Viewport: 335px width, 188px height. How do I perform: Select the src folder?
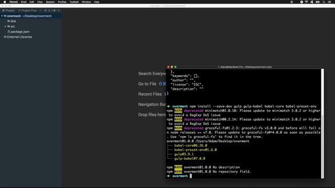tap(13, 27)
